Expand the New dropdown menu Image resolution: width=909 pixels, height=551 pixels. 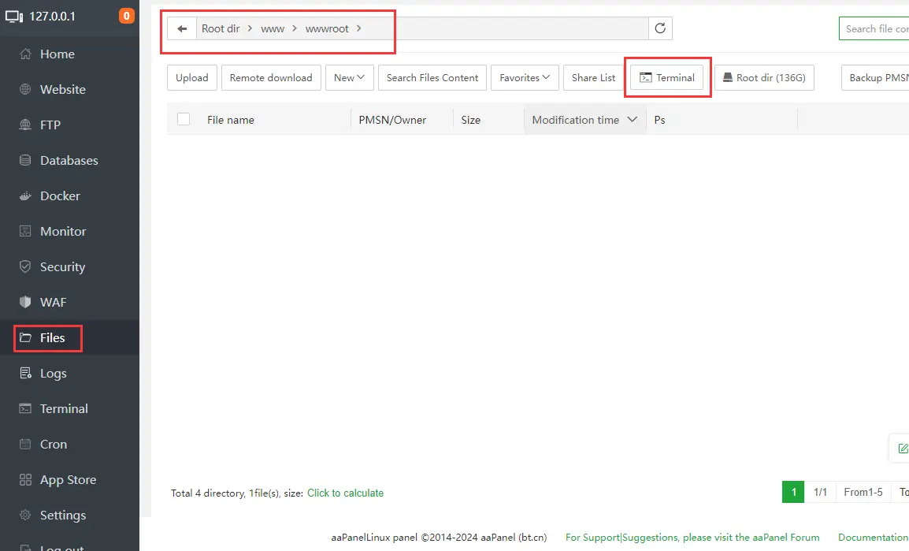pyautogui.click(x=349, y=78)
